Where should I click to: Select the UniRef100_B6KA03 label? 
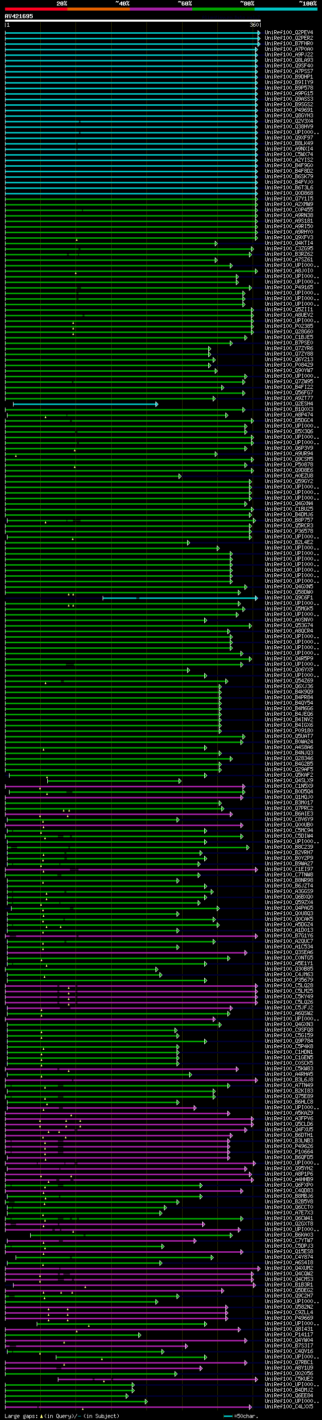289,1235
